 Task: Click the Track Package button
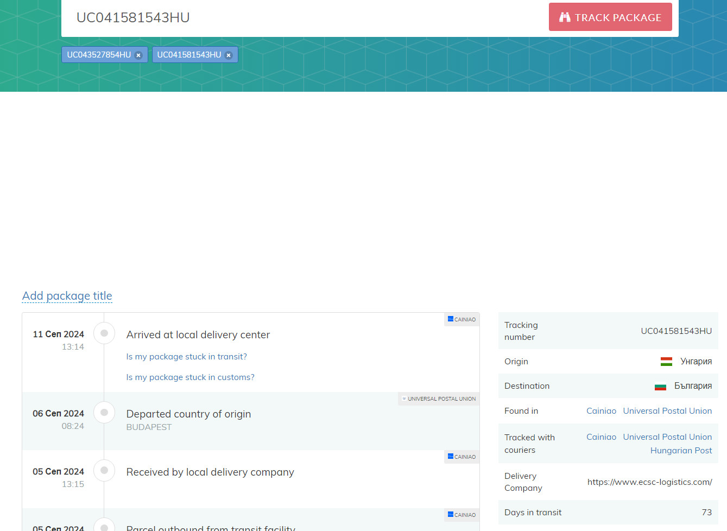[610, 17]
